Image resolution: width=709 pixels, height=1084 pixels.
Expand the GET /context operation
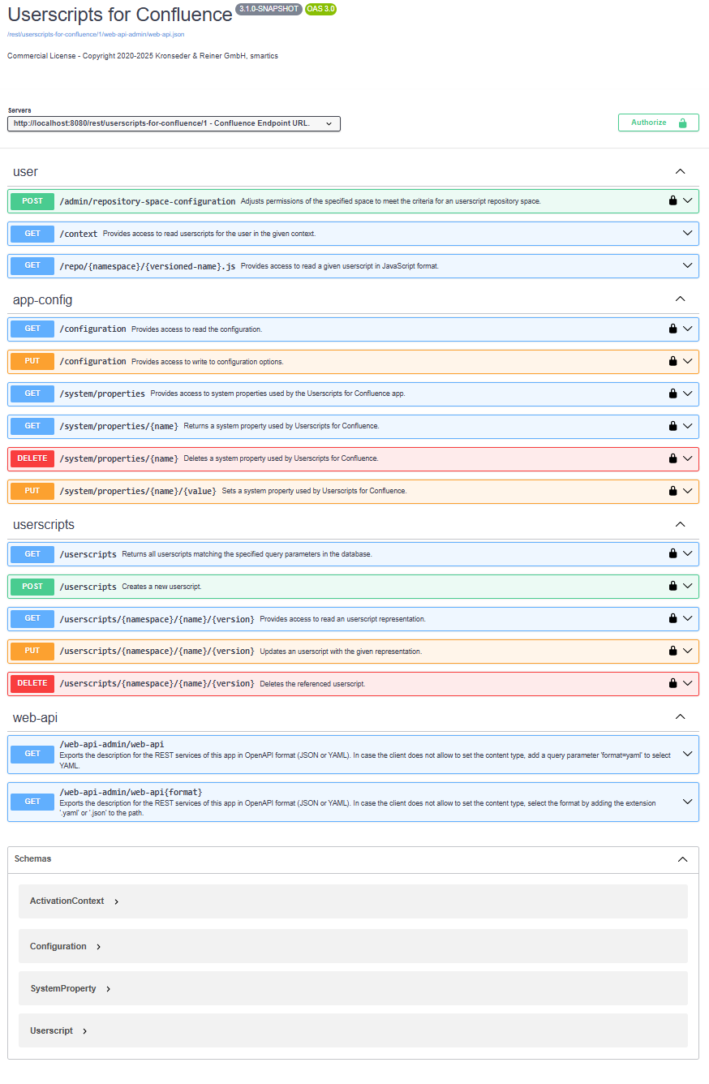[688, 234]
